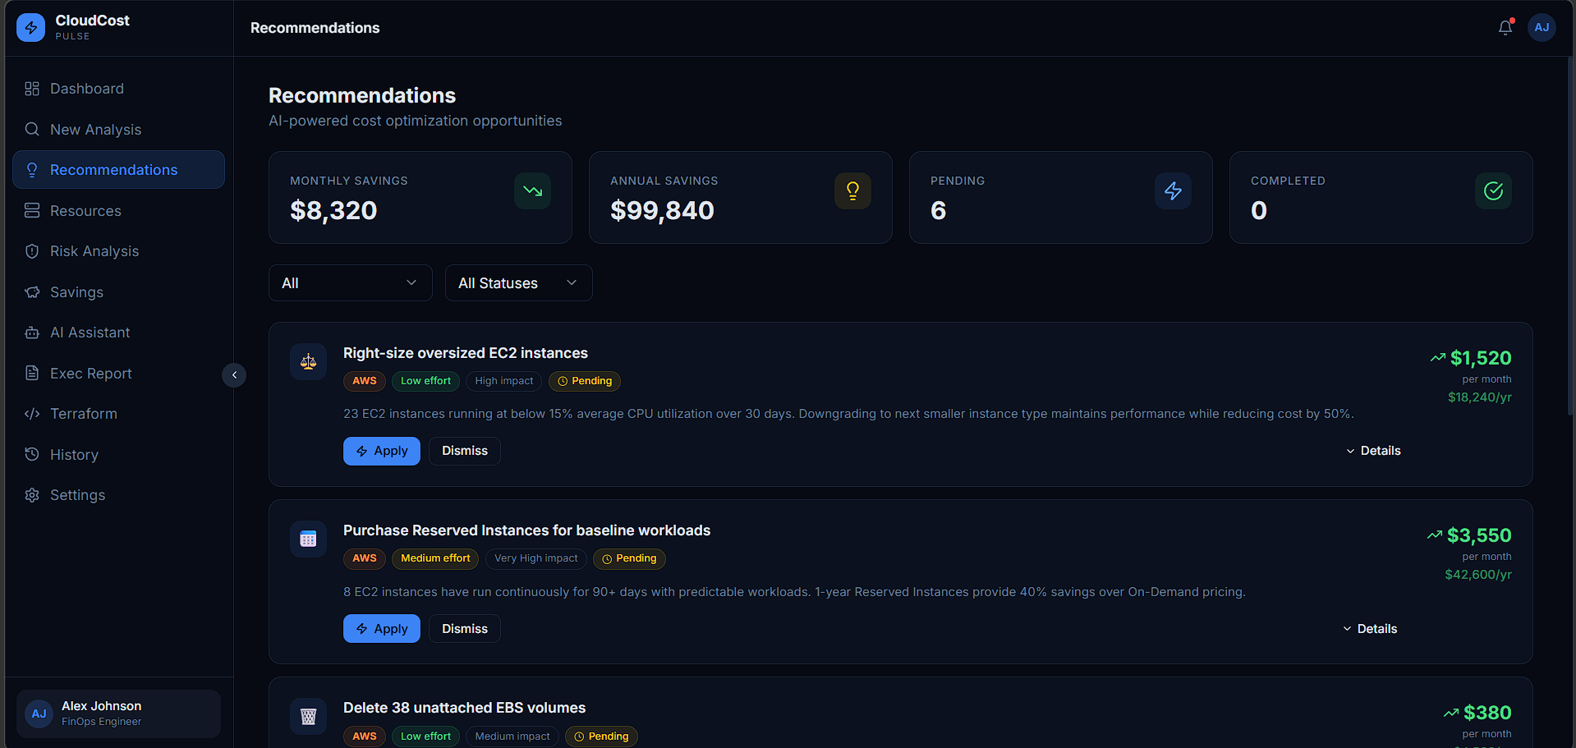
Task: Collapse the sidebar with the chevron button
Action: point(234,375)
